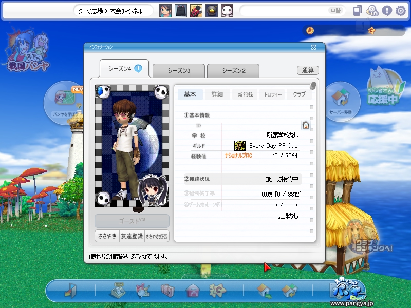The image size is (411, 308).
Task: Select the 新記録 sub-tab
Action: point(245,94)
